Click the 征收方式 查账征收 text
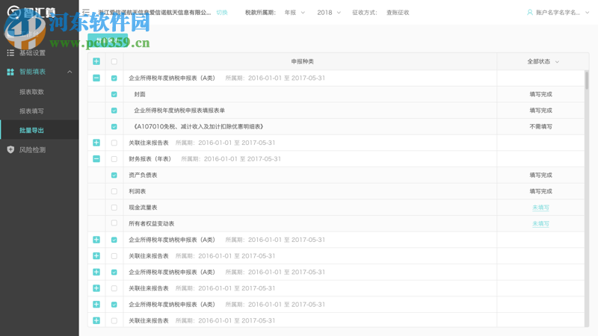 (x=380, y=13)
